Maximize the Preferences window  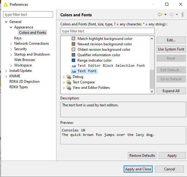[167, 4]
